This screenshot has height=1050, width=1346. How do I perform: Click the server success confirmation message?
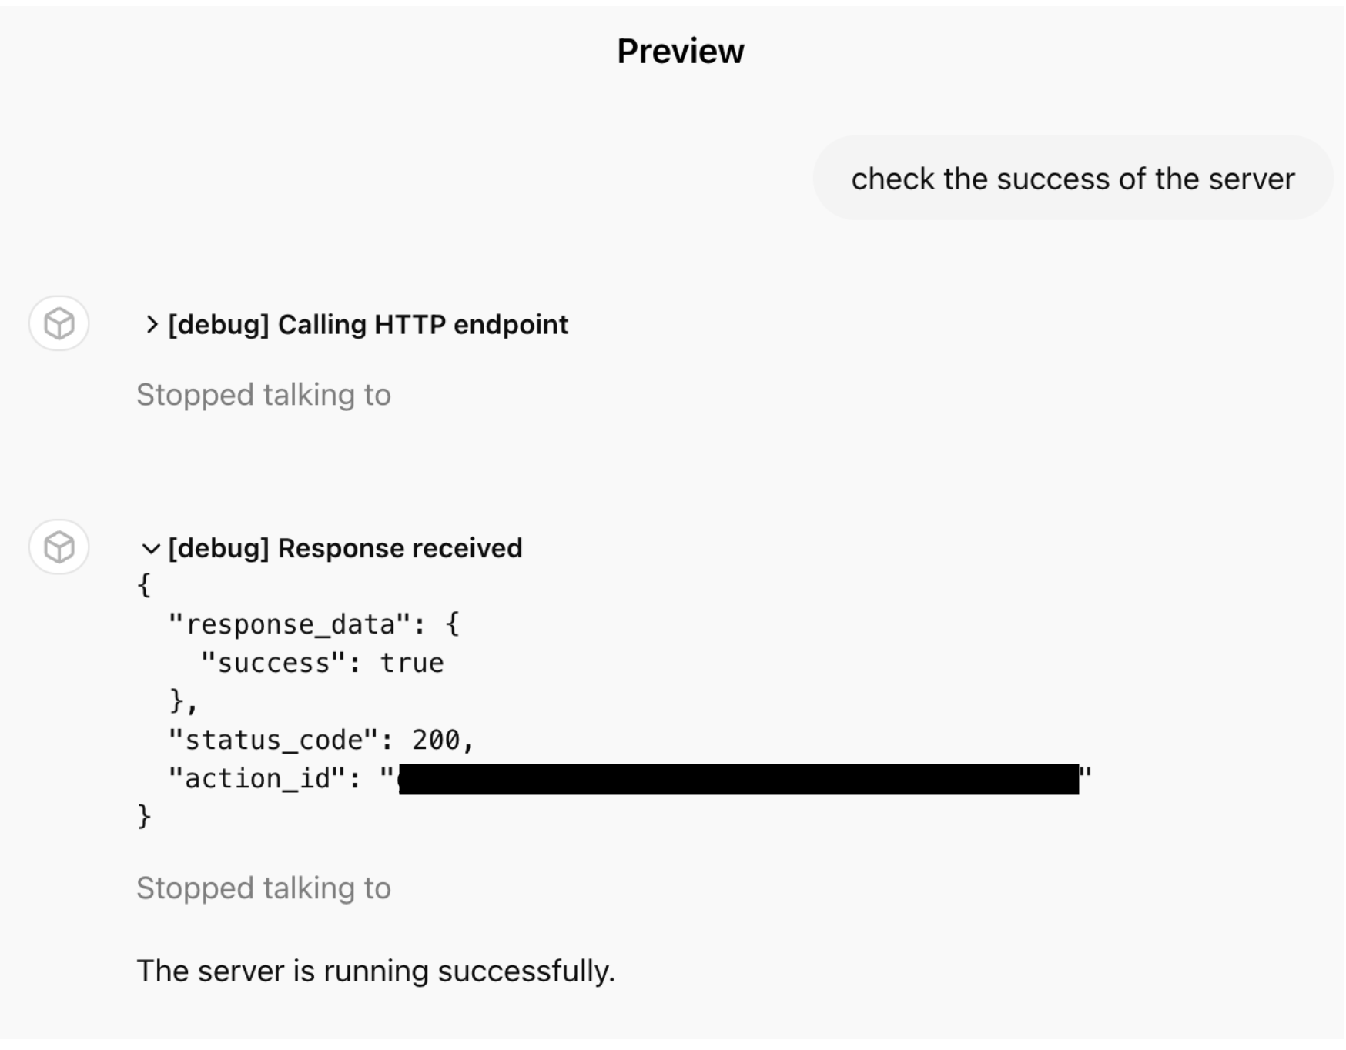pyautogui.click(x=376, y=971)
